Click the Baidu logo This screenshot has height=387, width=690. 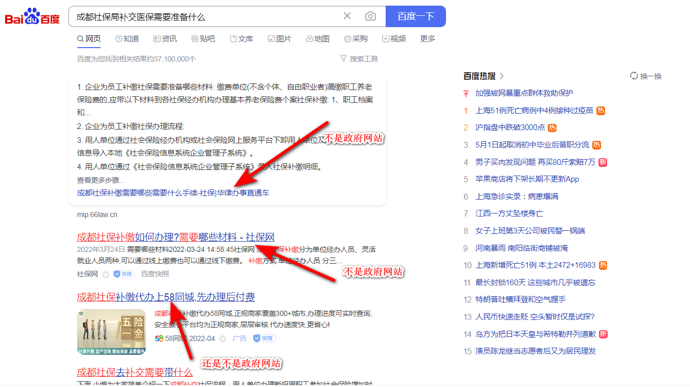tap(32, 16)
